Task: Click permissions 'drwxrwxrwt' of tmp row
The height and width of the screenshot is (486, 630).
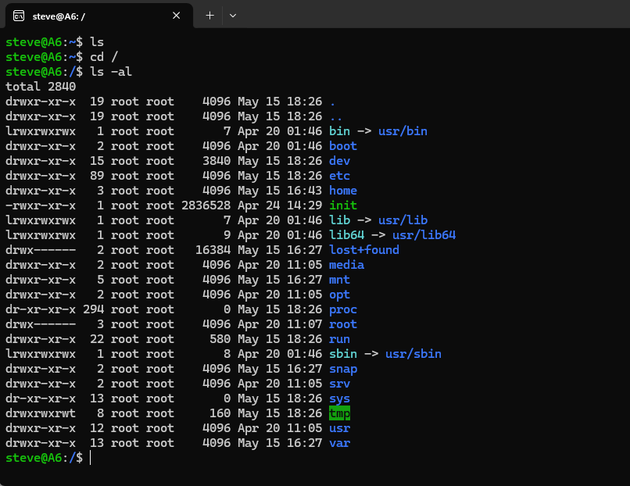Action: click(41, 413)
